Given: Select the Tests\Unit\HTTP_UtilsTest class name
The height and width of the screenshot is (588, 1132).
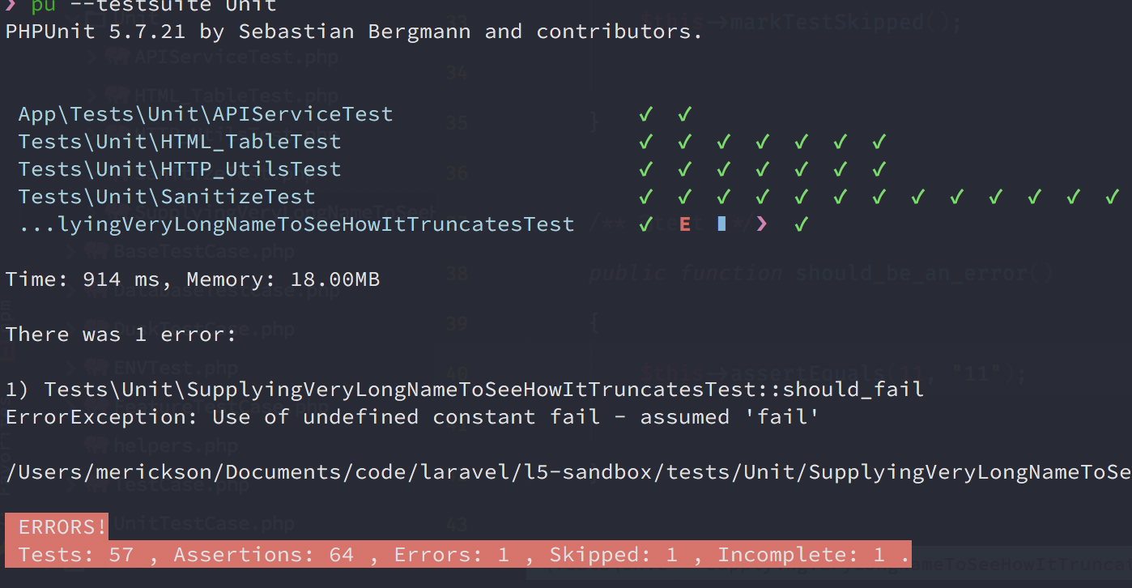Looking at the screenshot, I should click(180, 169).
